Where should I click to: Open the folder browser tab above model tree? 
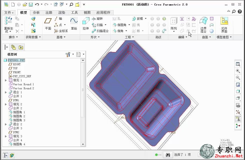[13, 47]
